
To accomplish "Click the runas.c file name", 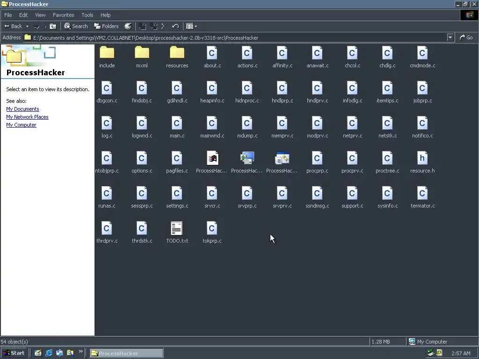I will pyautogui.click(x=107, y=206).
